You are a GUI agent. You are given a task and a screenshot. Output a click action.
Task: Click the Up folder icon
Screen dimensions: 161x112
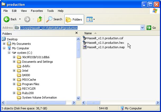click(40, 19)
